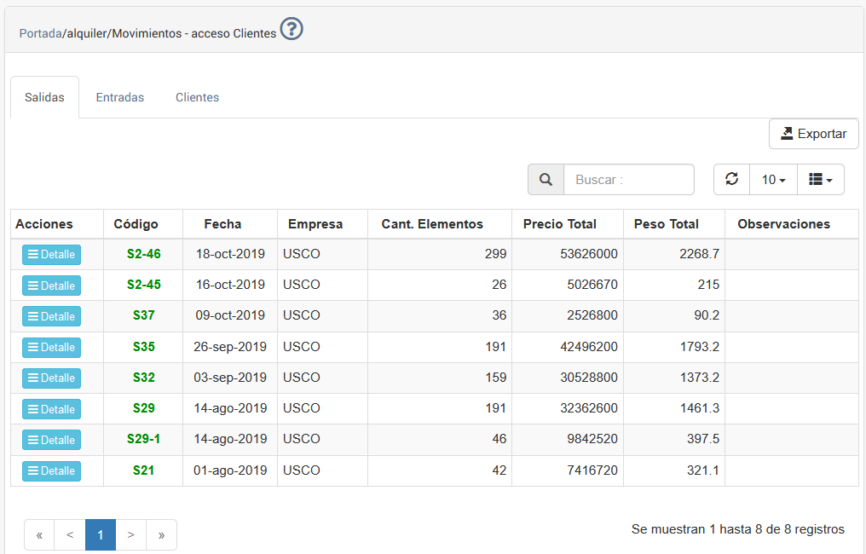866x554 pixels.
Task: Click the Exportar button
Action: click(813, 134)
